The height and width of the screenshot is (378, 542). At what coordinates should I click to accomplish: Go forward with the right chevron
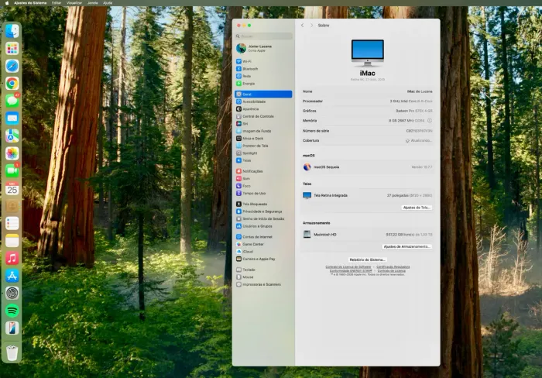(x=311, y=26)
